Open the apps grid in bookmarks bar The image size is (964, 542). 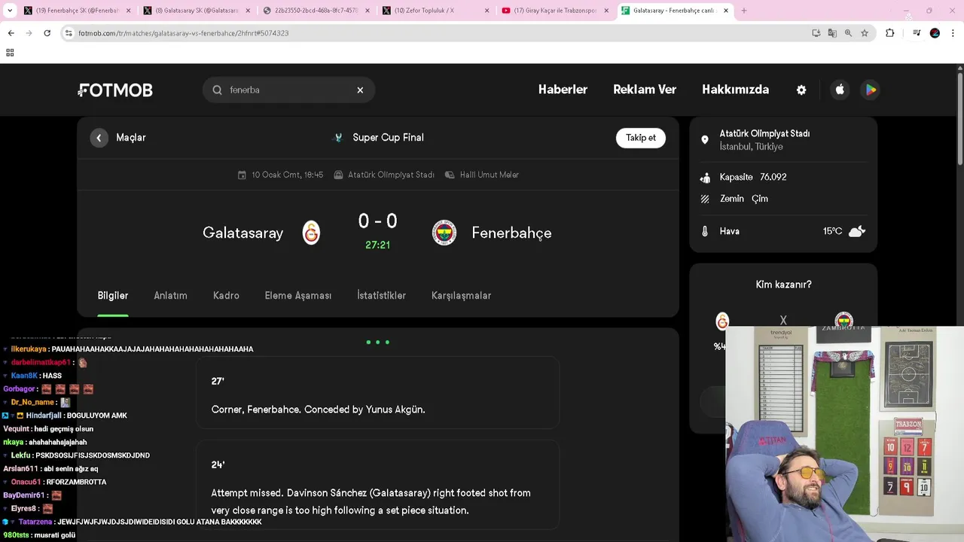[10, 53]
